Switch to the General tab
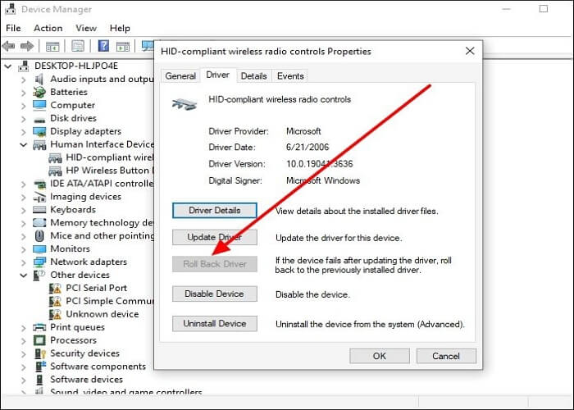The height and width of the screenshot is (410, 574). point(180,76)
